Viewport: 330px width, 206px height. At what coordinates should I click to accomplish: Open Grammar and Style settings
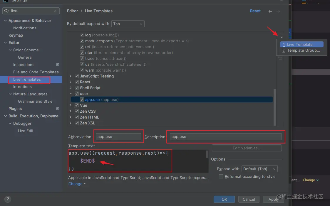[x=35, y=101]
